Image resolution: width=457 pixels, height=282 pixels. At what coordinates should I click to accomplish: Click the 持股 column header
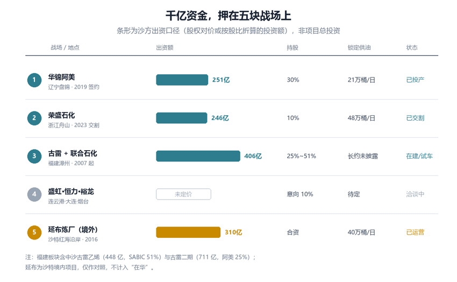tap(292, 47)
